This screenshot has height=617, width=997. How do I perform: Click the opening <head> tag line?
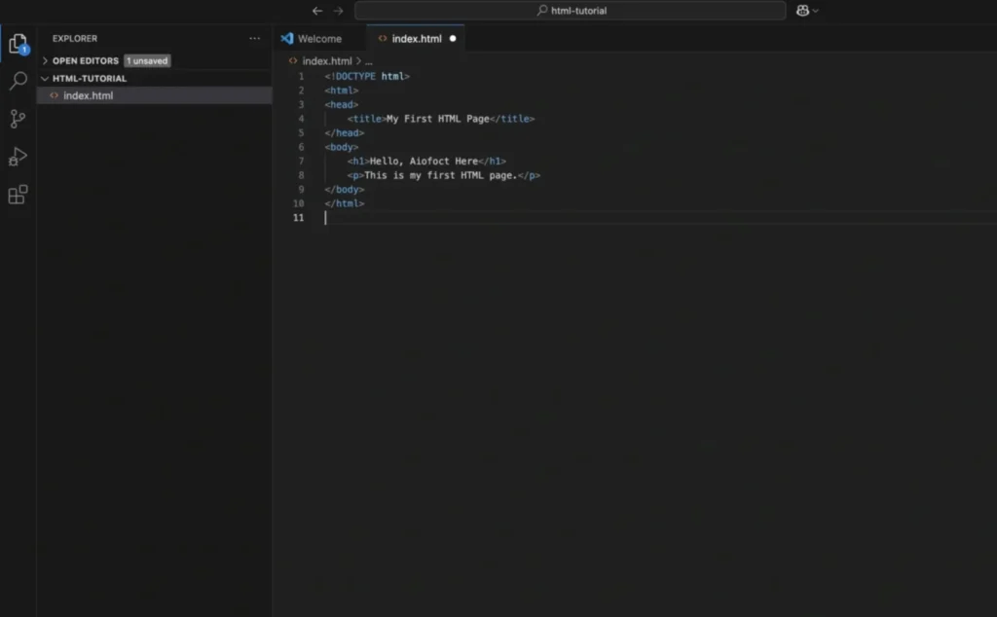[x=342, y=105]
